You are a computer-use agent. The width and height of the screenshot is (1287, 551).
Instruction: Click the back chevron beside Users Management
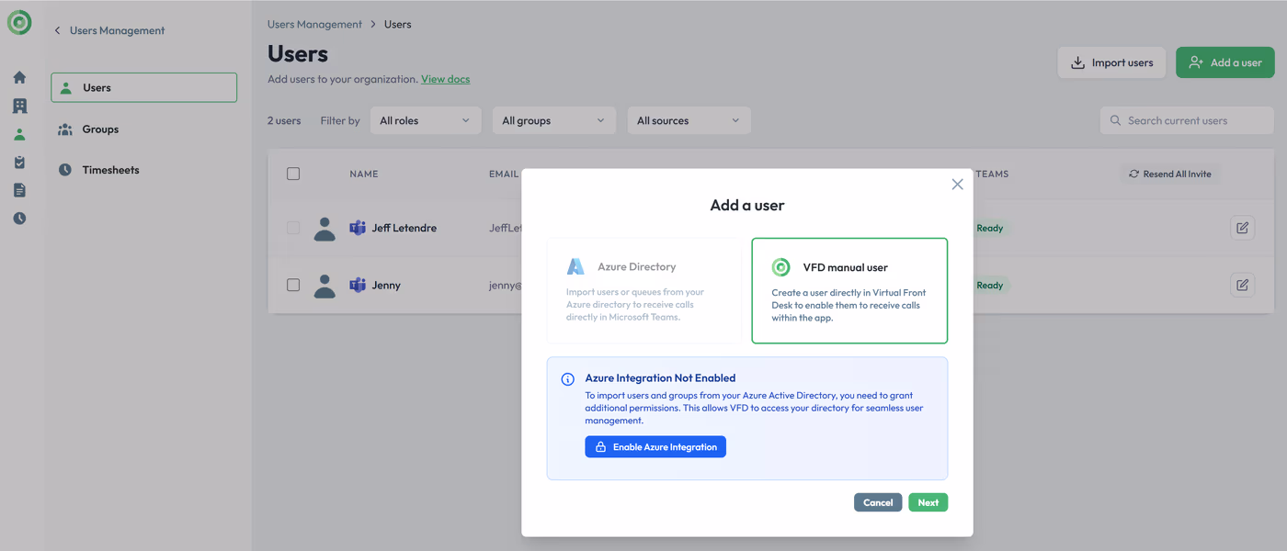pyautogui.click(x=57, y=30)
